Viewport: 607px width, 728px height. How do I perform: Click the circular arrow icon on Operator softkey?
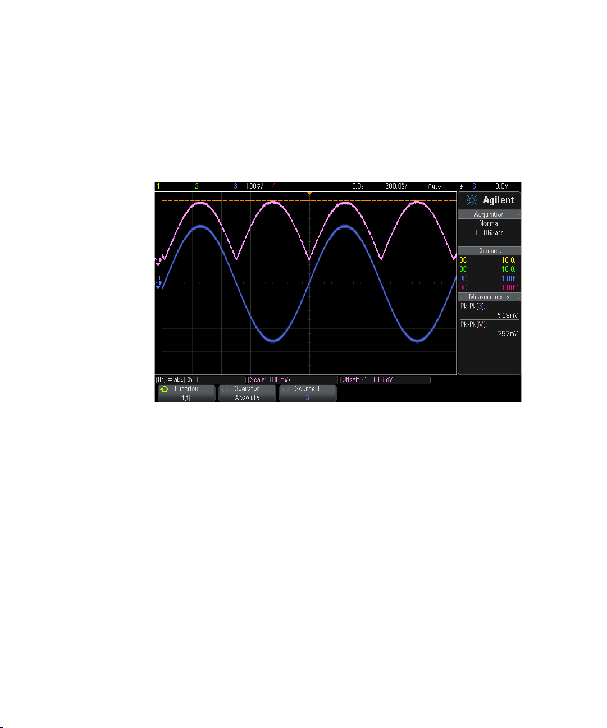pyautogui.click(x=225, y=389)
